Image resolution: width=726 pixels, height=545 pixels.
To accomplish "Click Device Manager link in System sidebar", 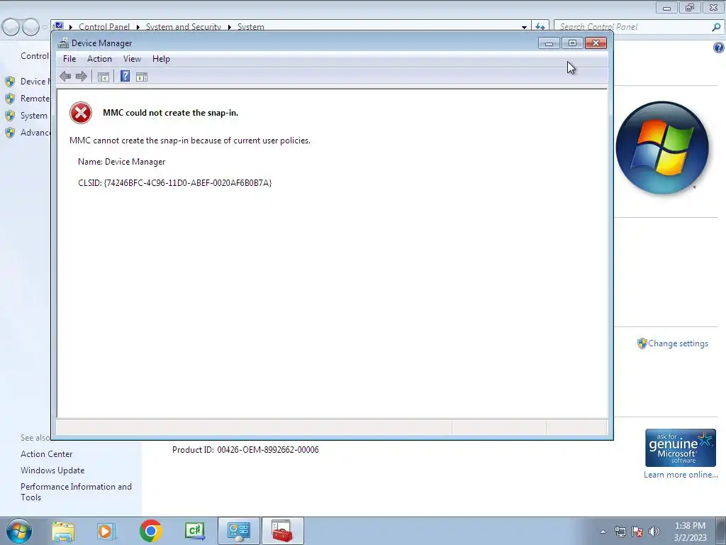I will [x=35, y=82].
